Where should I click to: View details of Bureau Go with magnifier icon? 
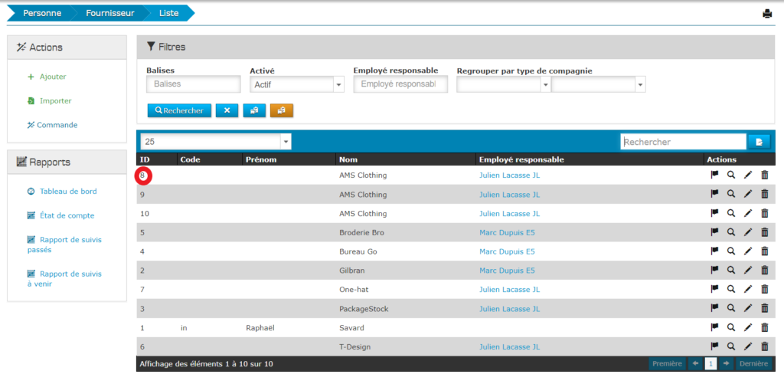(731, 251)
